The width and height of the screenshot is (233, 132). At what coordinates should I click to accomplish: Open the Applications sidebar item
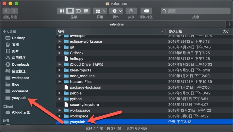point(18,58)
